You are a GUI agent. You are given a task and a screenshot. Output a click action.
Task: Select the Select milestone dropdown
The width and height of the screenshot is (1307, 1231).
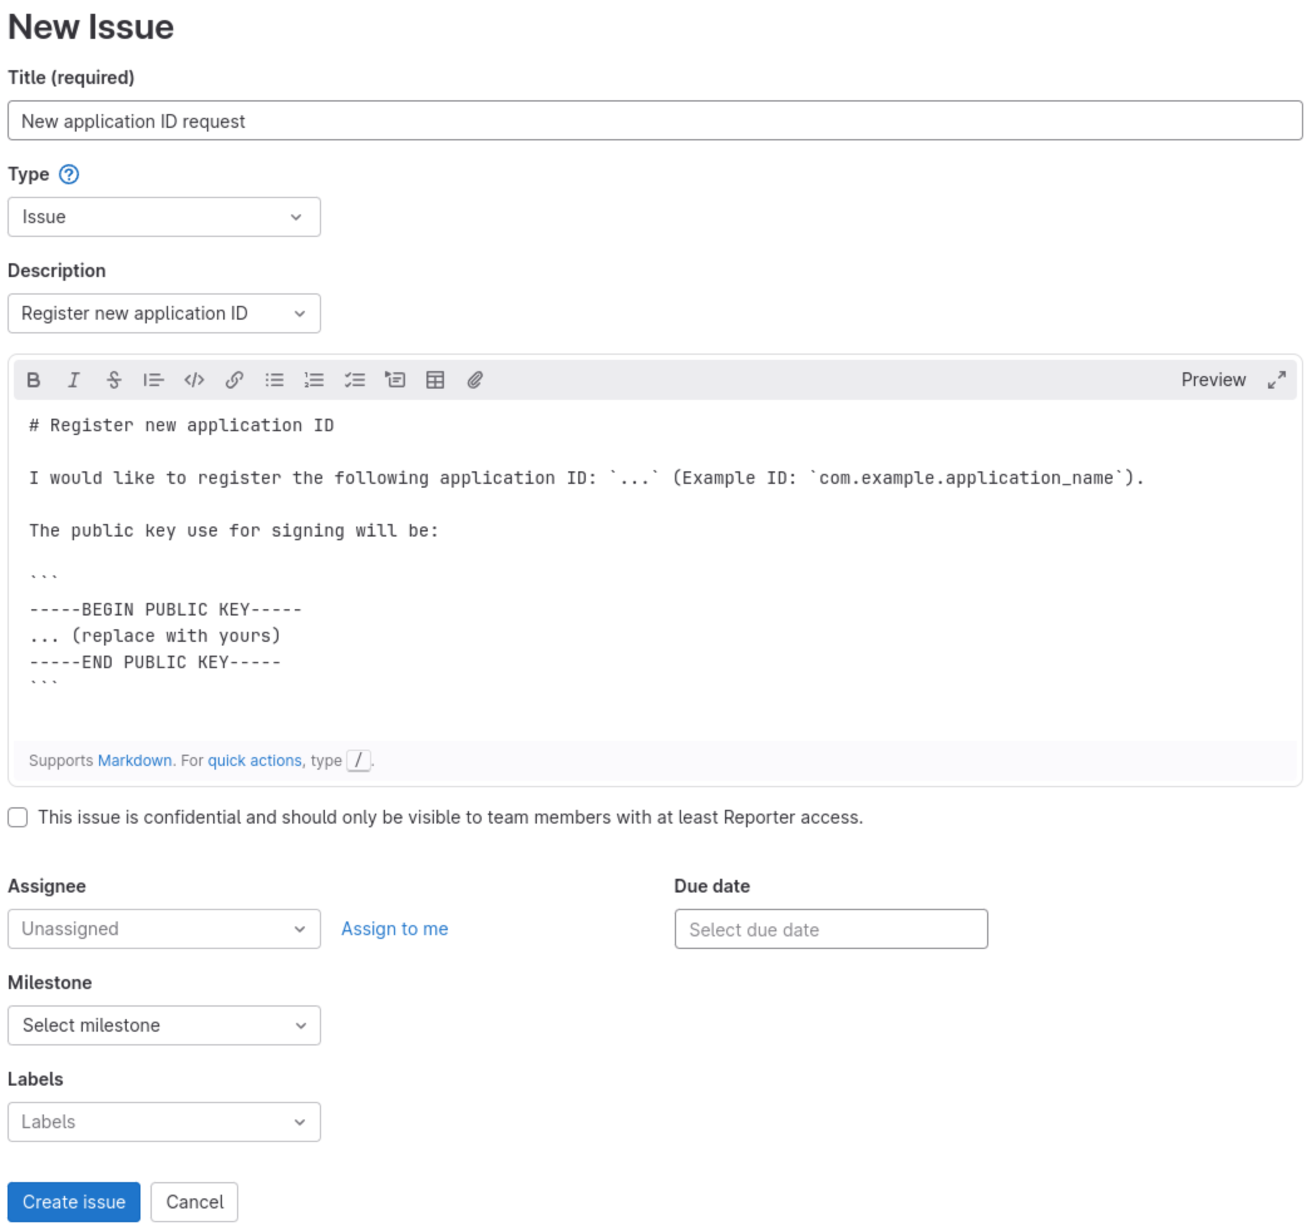tap(164, 1024)
